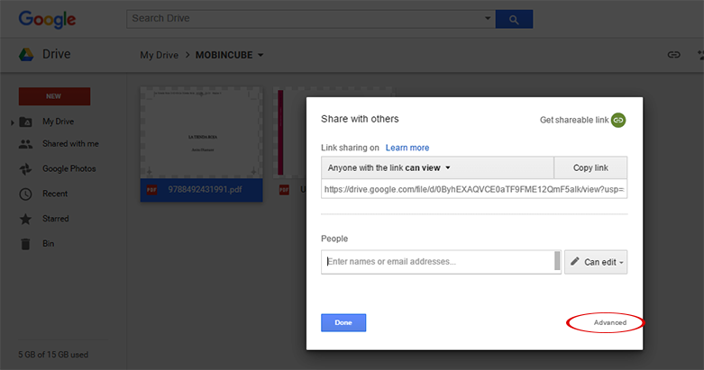
Task: Open the Bin
Action: [x=48, y=244]
